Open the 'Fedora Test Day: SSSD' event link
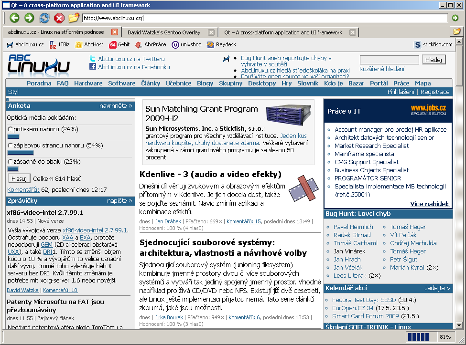This screenshot has height=345, width=466. 364,300
